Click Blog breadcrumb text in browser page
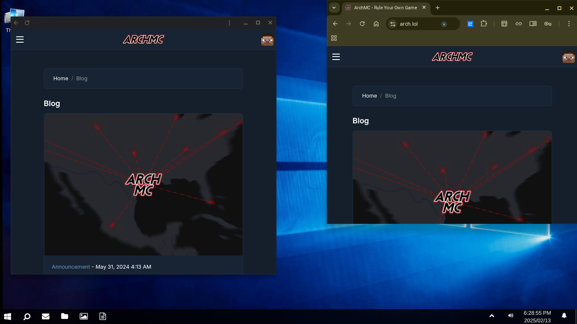Viewport: 577px width, 324px height. click(x=391, y=96)
